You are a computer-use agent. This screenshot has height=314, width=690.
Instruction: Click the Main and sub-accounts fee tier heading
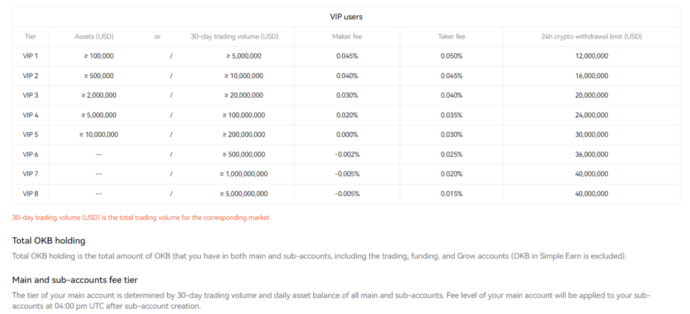coord(75,280)
